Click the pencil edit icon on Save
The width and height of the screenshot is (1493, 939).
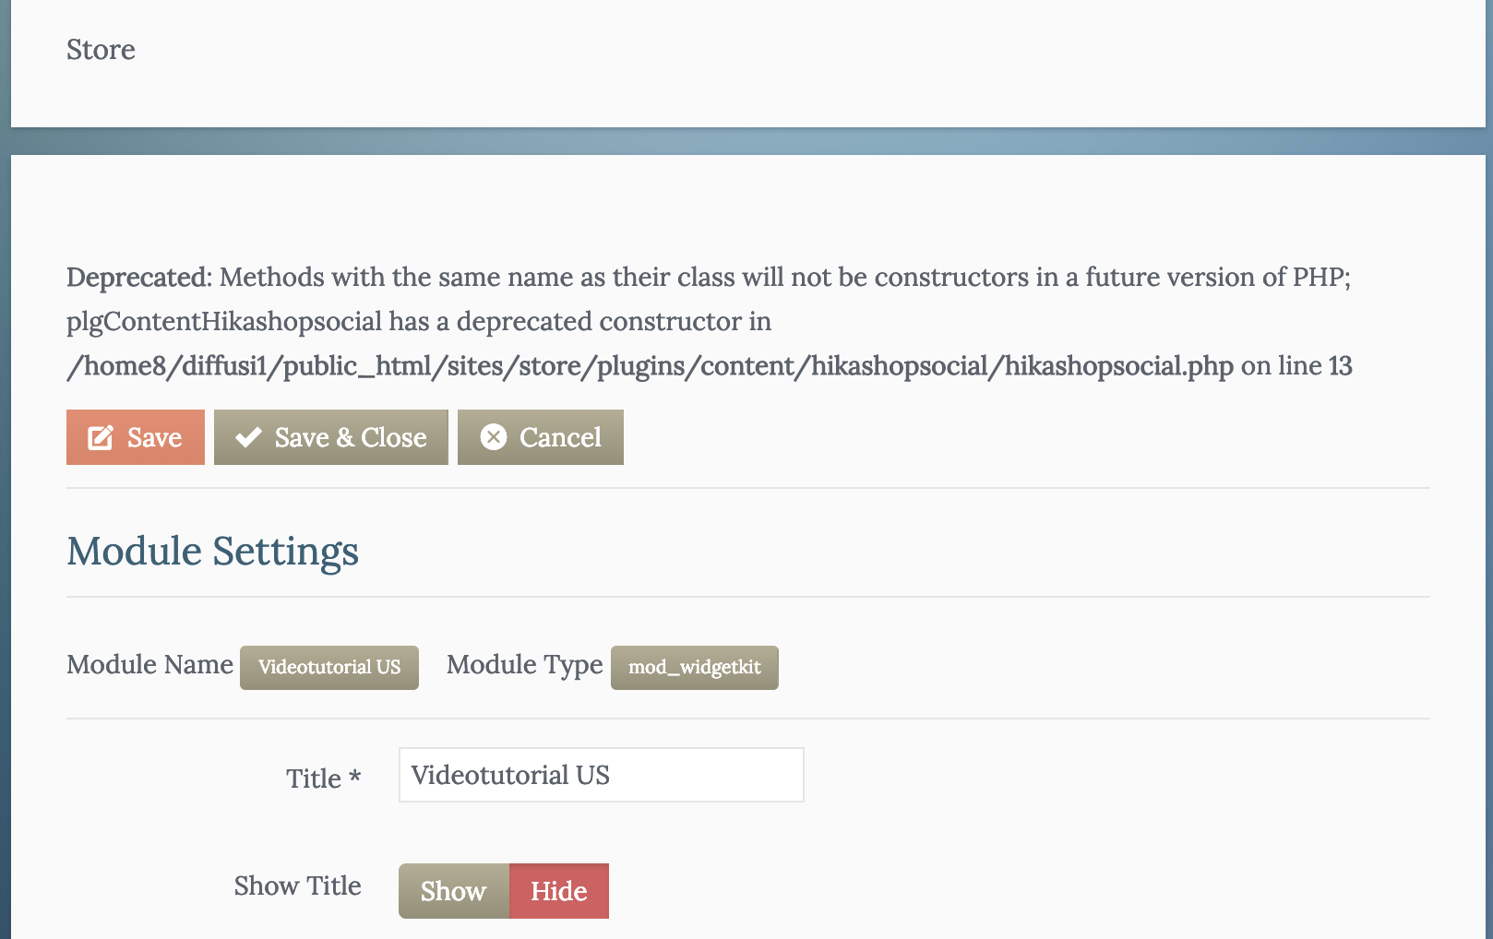pyautogui.click(x=101, y=437)
